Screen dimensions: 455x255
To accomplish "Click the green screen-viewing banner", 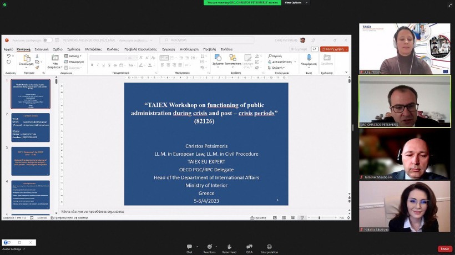I will click(x=242, y=3).
